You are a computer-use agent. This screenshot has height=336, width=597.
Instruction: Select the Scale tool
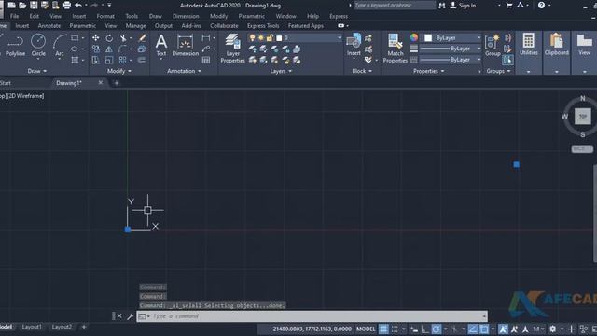(109, 60)
